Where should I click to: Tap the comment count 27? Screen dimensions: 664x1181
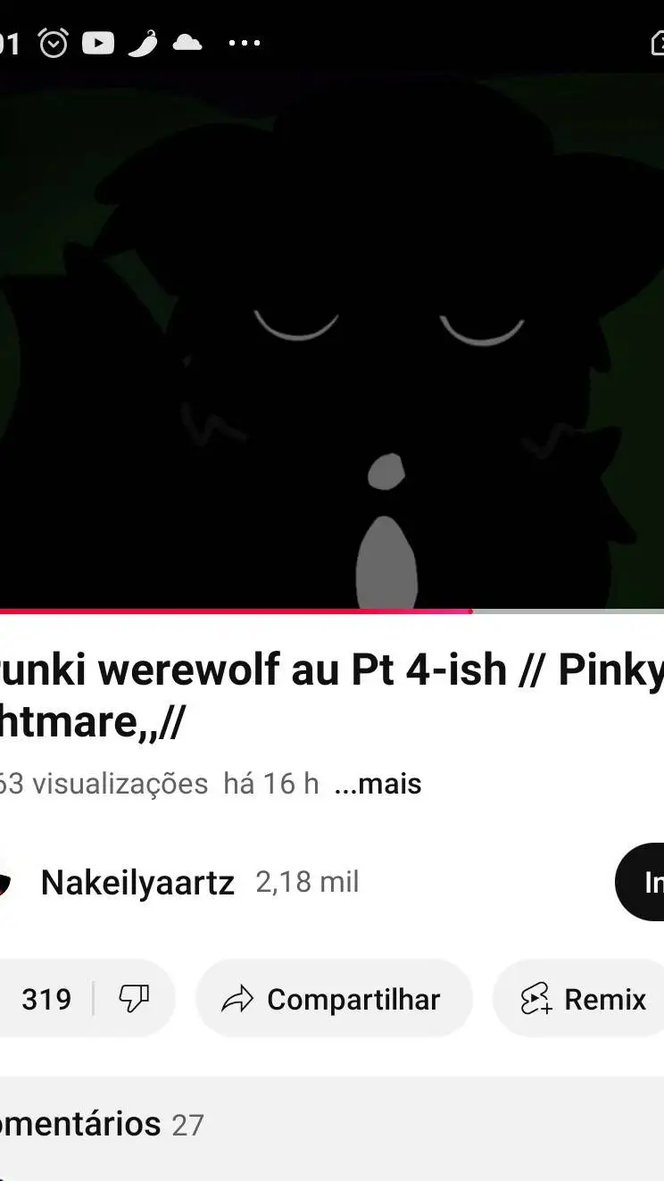(187, 1125)
